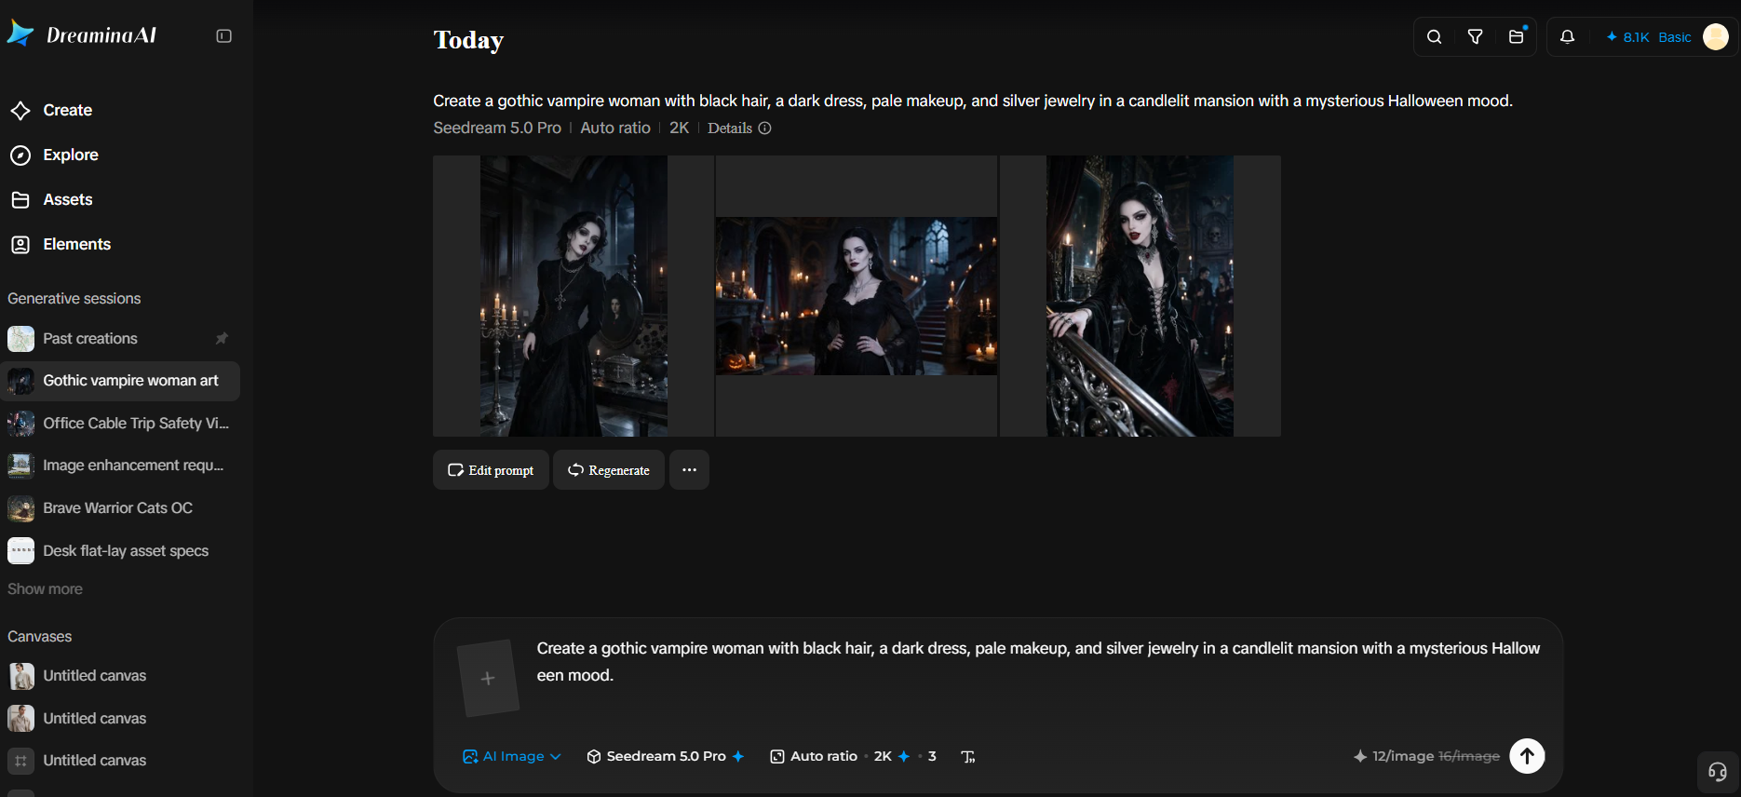Screen dimensions: 1741x797
Task: Add reference image via the plus tile
Action: 488,678
